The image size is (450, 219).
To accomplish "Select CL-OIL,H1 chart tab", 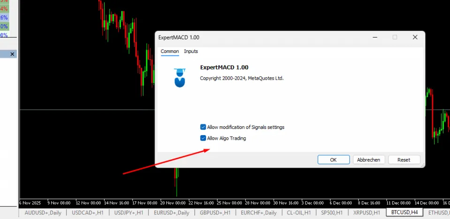I will click(299, 213).
